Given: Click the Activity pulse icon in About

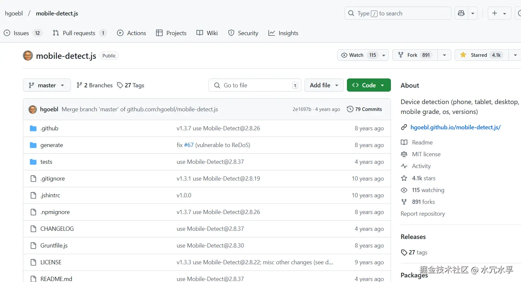Looking at the screenshot, I should [404, 166].
